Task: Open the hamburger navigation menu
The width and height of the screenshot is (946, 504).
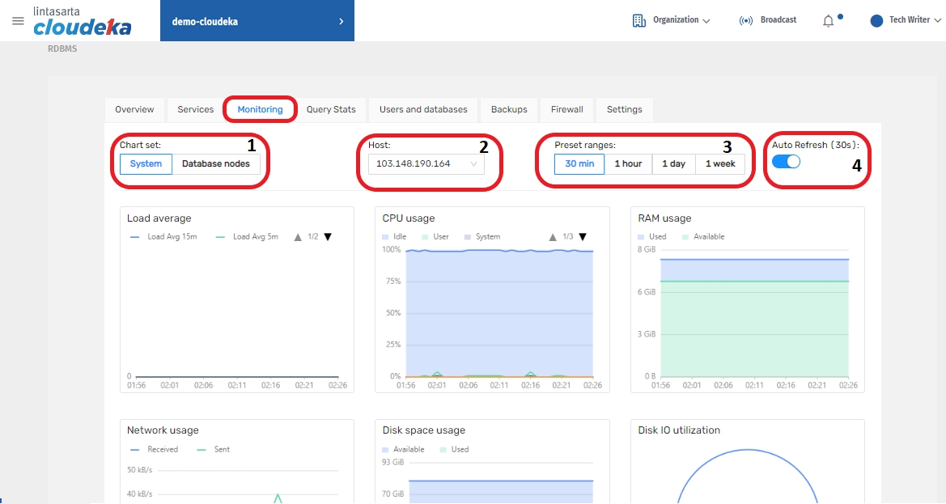Action: 18,21
